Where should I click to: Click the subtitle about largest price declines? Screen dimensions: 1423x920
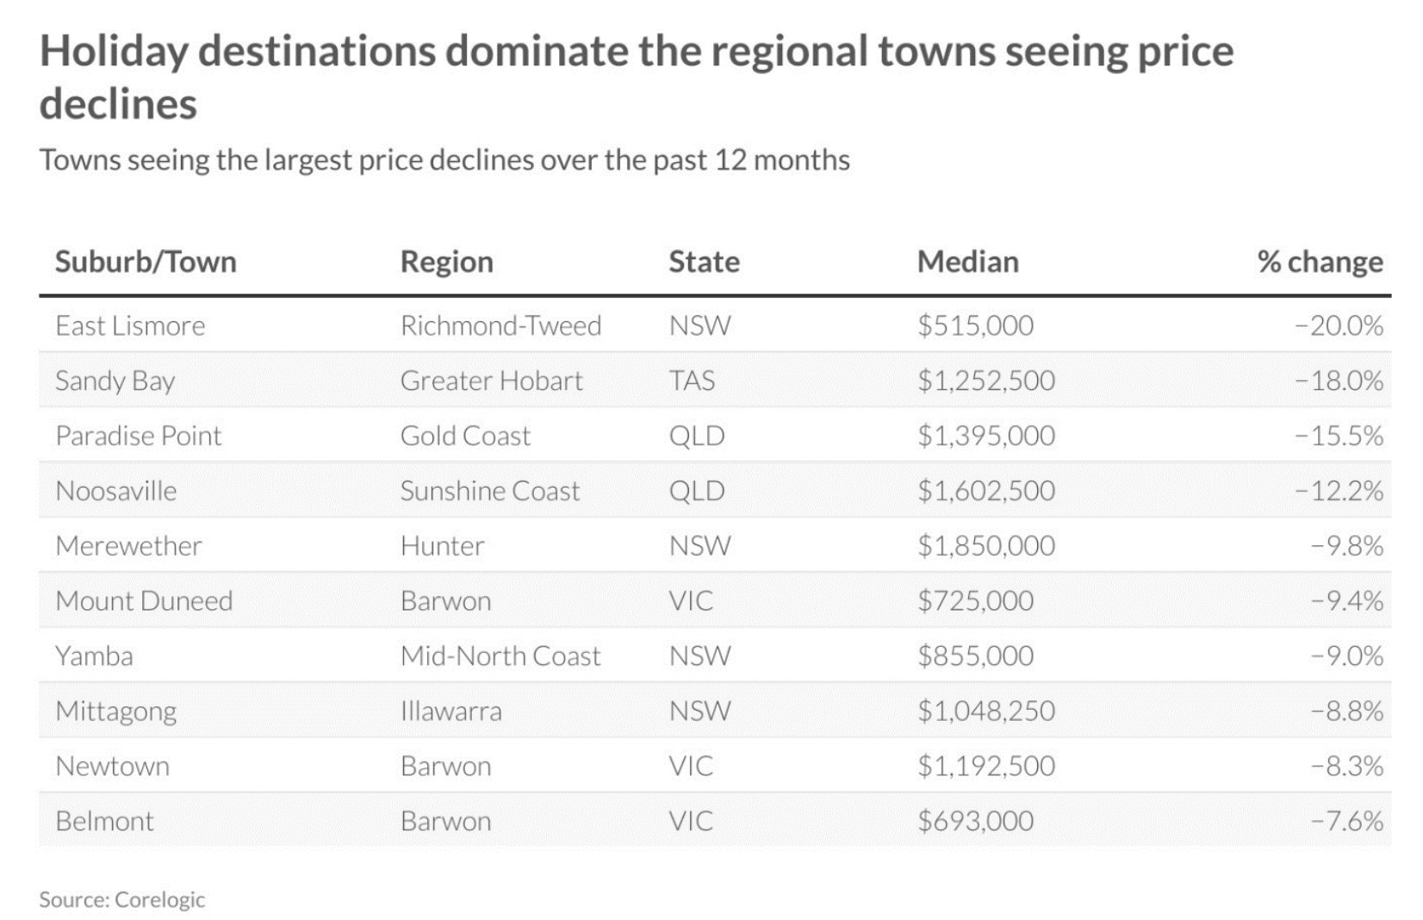[444, 160]
